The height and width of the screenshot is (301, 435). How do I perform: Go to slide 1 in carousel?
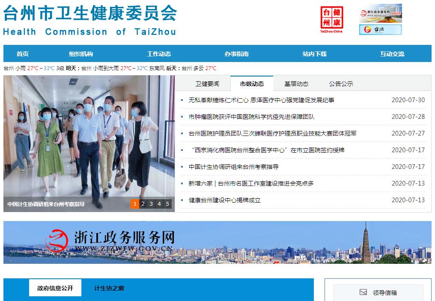134,204
